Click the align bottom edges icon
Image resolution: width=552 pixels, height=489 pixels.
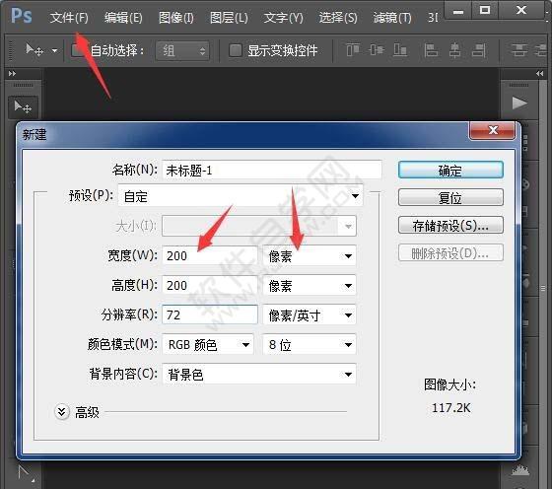tap(400, 50)
